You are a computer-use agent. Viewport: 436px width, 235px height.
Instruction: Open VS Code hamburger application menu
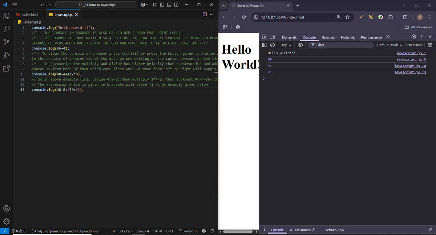(15, 5)
